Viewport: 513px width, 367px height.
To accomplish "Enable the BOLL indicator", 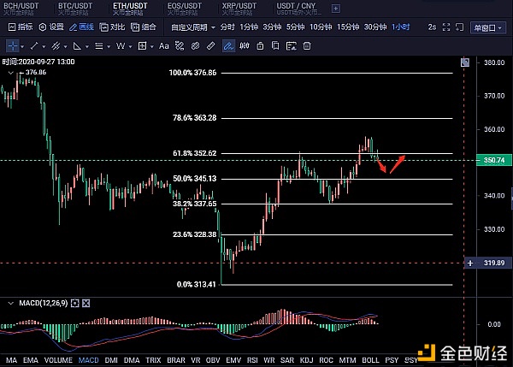I will click(370, 360).
